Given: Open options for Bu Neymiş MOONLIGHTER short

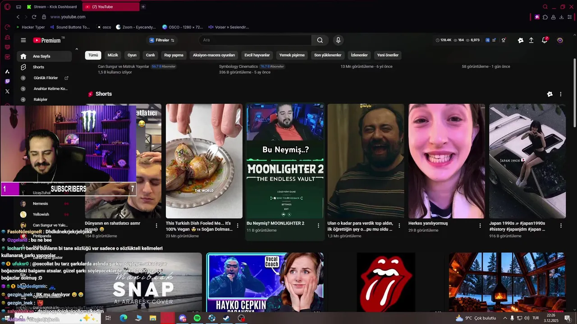Looking at the screenshot, I should [318, 225].
